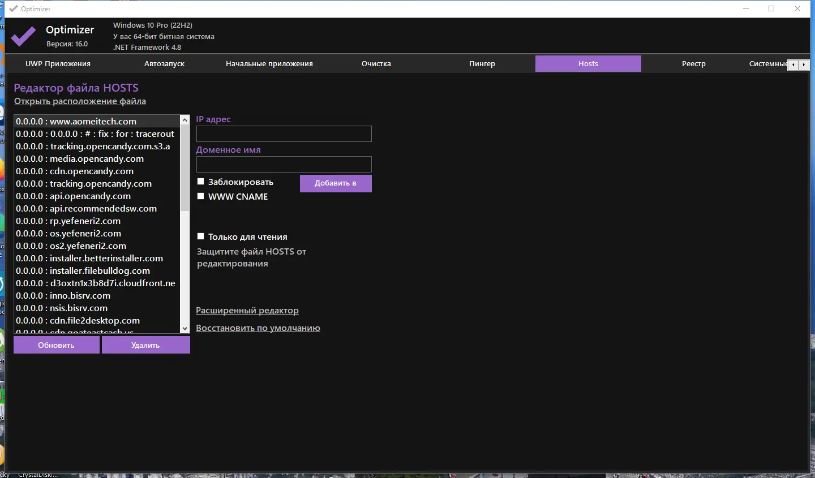The image size is (815, 478).
Task: Select the cdn.opencandy.com entry
Action: [x=97, y=171]
